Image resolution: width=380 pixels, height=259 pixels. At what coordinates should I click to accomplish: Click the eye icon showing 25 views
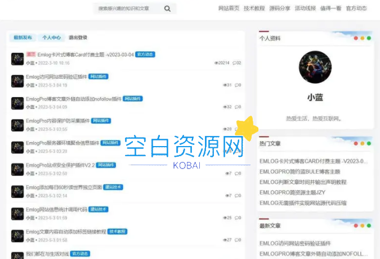click(x=225, y=218)
